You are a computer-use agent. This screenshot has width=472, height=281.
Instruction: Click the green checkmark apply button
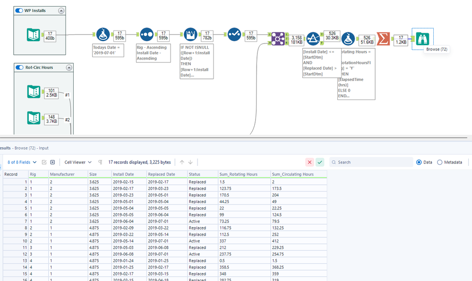(x=320, y=162)
